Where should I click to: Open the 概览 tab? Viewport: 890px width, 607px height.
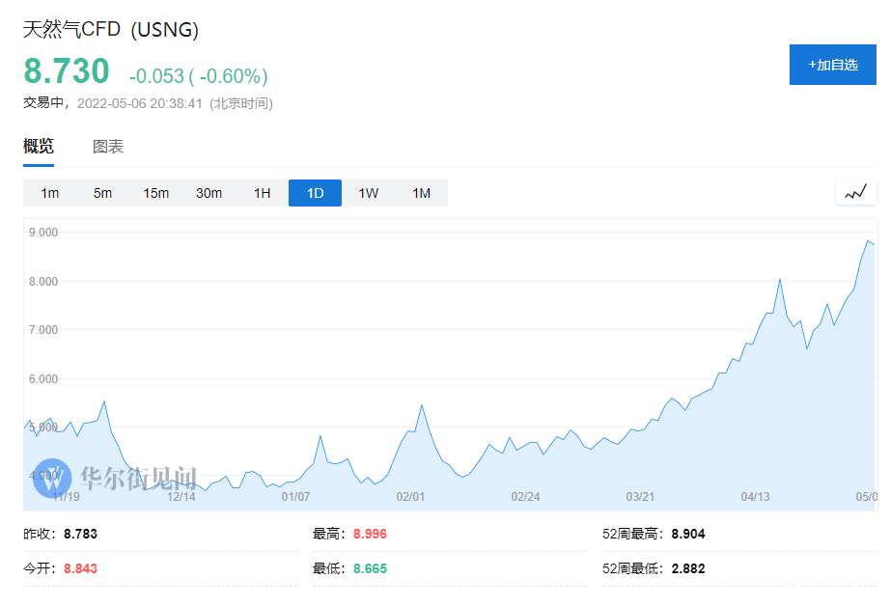[39, 147]
